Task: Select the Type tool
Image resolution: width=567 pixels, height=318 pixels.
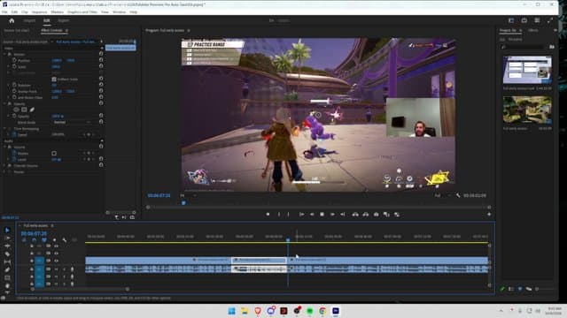Action: (7, 292)
